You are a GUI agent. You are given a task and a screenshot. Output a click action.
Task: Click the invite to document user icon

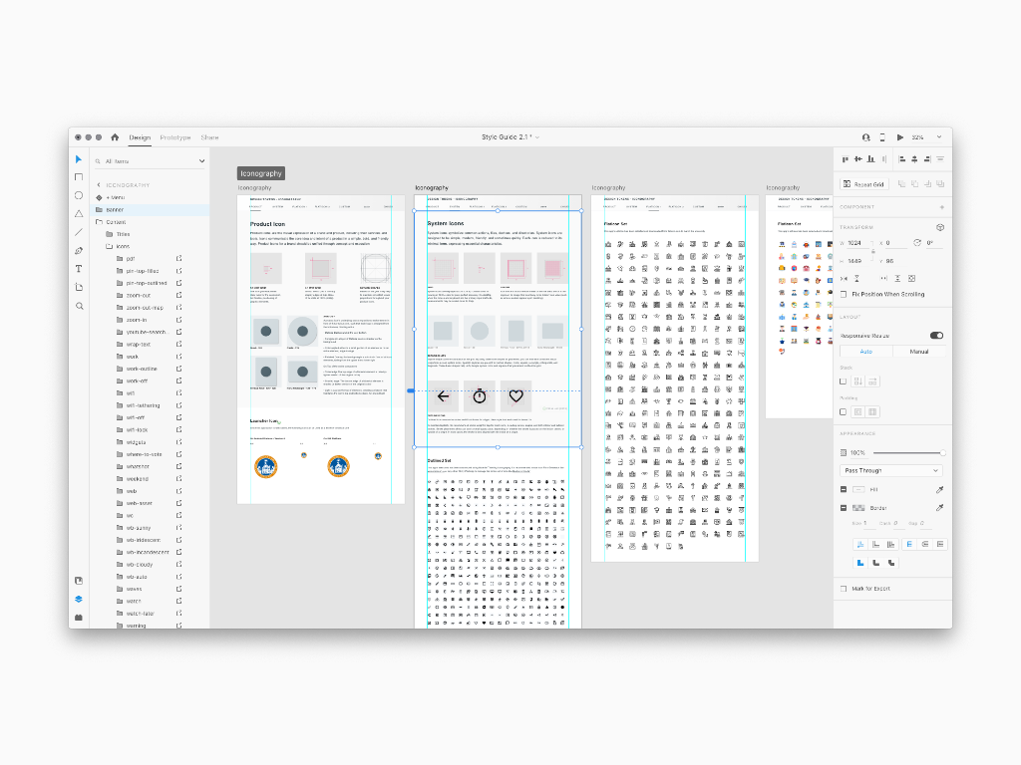coord(866,137)
